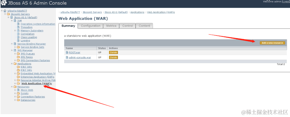Viewport: 290px width, 117px height.
Task: Click the Resources folder icon
Action: pyautogui.click(x=15, y=87)
